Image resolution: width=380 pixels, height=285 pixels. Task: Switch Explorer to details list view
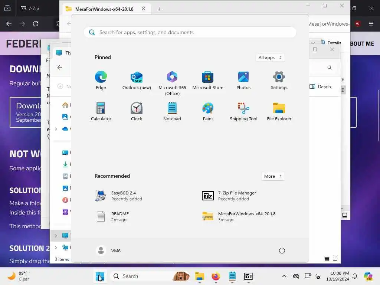click(327, 259)
